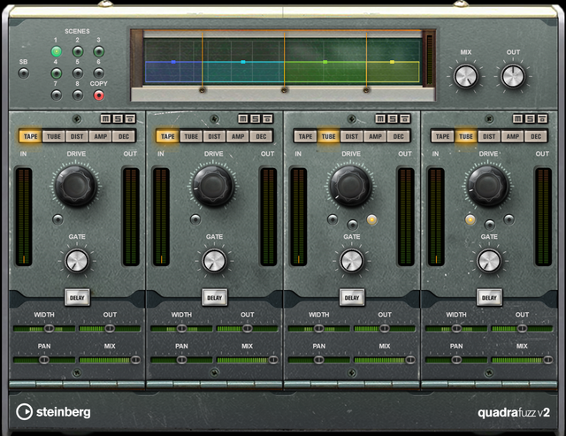
Task: Select scene 7
Action: [x=56, y=96]
